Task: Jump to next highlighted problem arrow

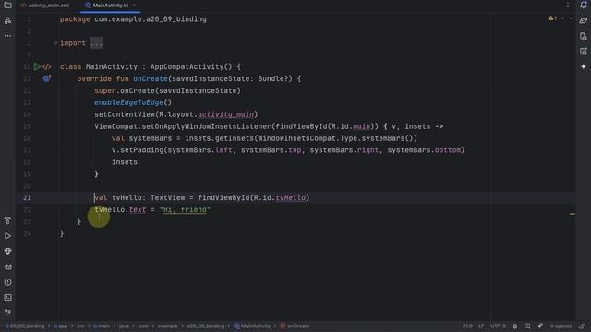Action: (x=571, y=18)
